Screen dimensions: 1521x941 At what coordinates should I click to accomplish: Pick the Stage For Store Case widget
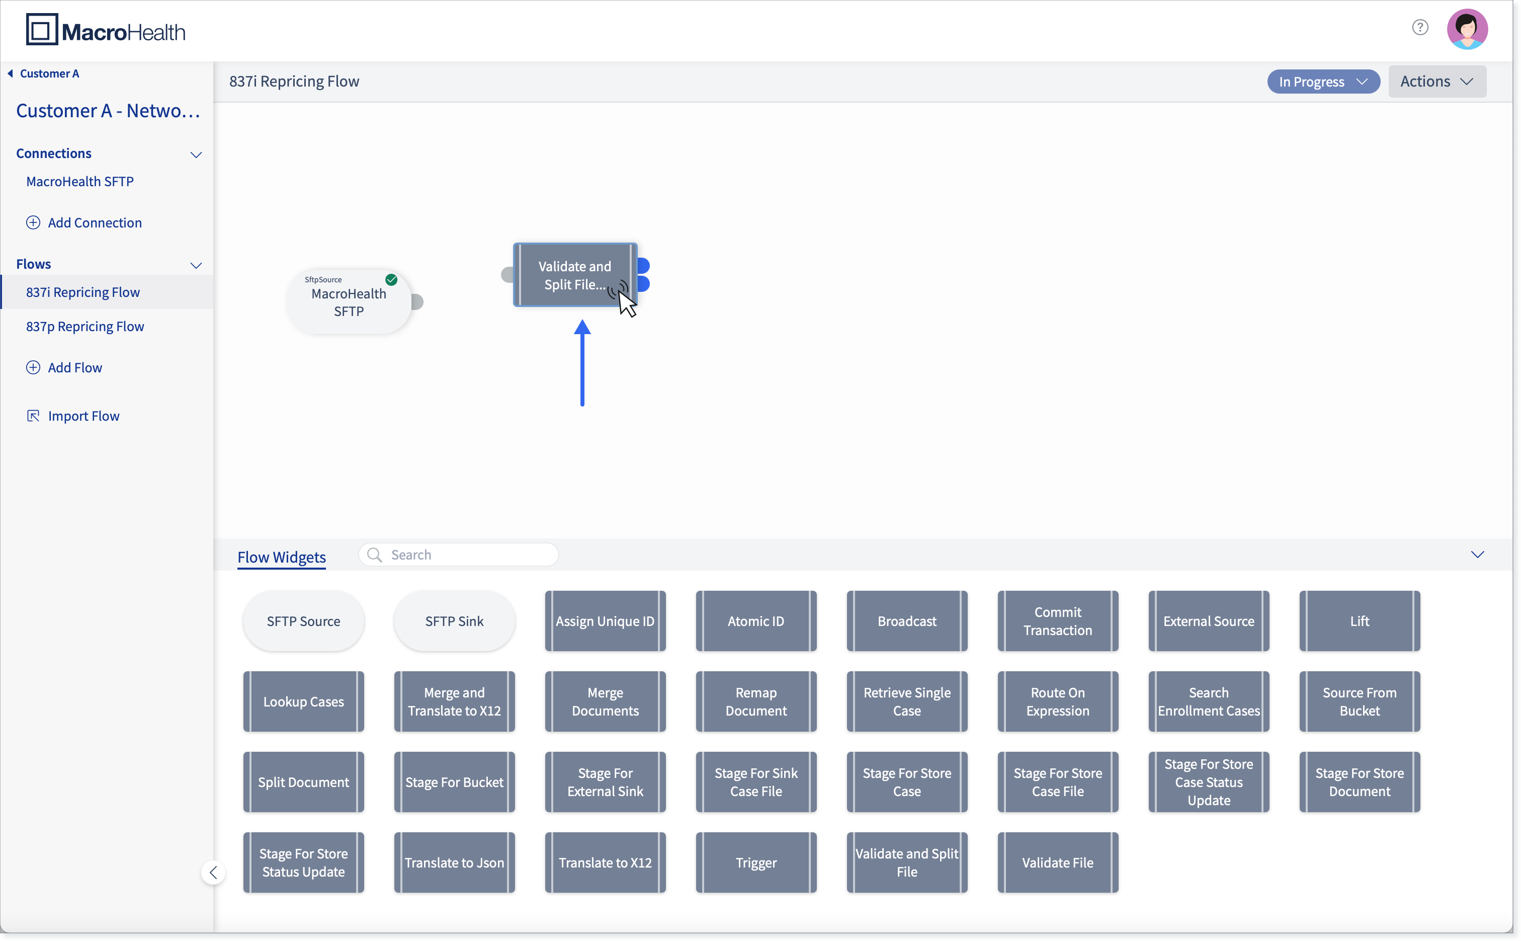[x=907, y=781]
